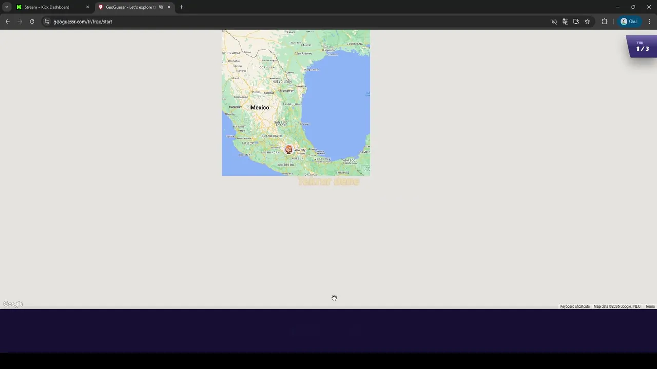Click the TAMAULIPAS state label on map
The width and height of the screenshot is (657, 369).
(x=292, y=104)
